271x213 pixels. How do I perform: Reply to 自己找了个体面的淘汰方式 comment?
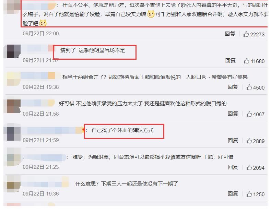point(233,140)
